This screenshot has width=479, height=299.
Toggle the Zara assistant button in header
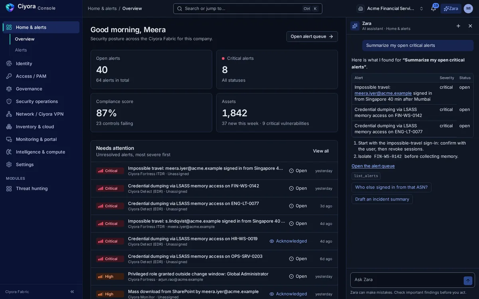(x=451, y=8)
